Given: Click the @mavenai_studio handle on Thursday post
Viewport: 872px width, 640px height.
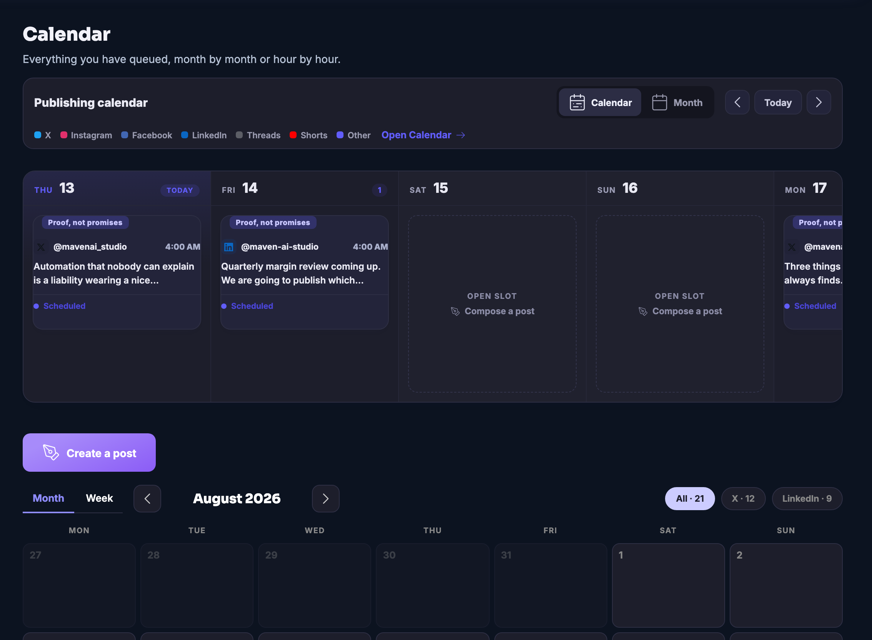Looking at the screenshot, I should tap(90, 247).
